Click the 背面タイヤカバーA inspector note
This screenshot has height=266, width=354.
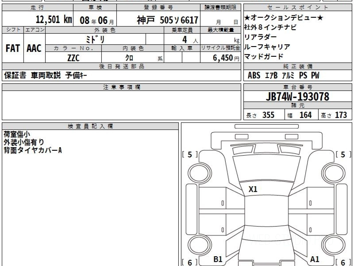33,150
